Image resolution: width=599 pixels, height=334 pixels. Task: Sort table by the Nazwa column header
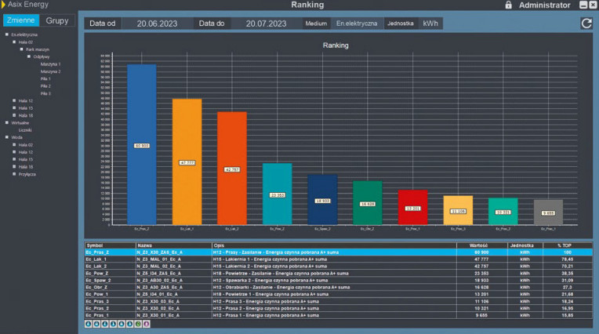click(174, 245)
